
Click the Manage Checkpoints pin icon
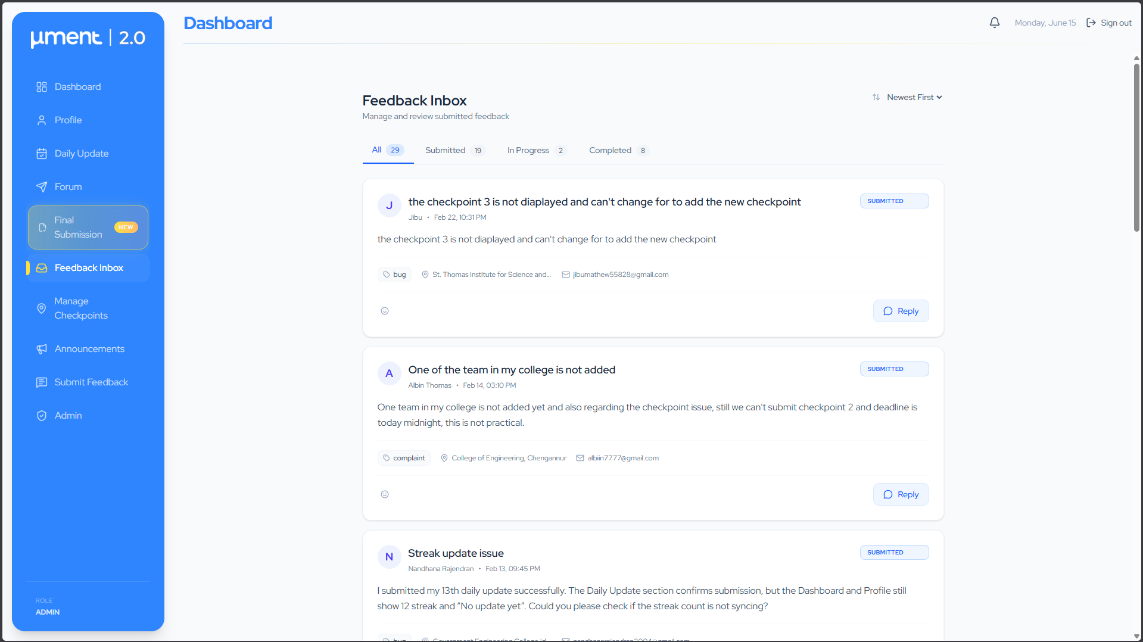click(42, 308)
